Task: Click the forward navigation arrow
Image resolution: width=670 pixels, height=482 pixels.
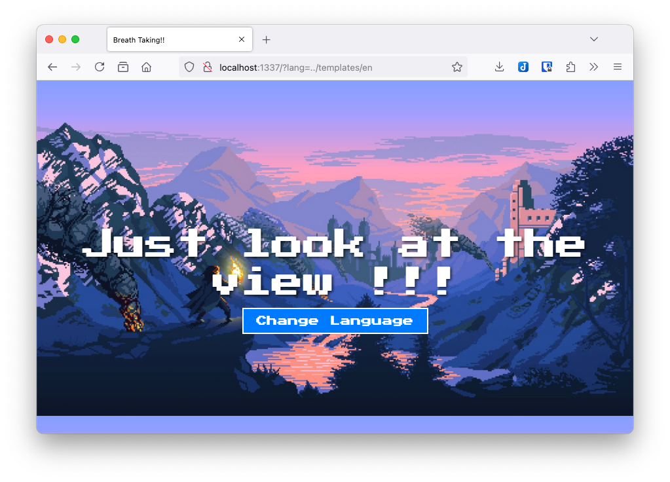Action: tap(76, 67)
